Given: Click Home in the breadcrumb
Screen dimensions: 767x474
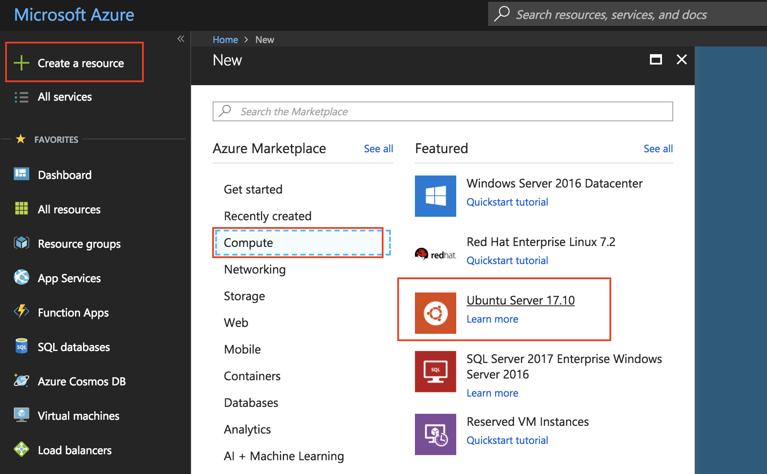Looking at the screenshot, I should tap(225, 40).
